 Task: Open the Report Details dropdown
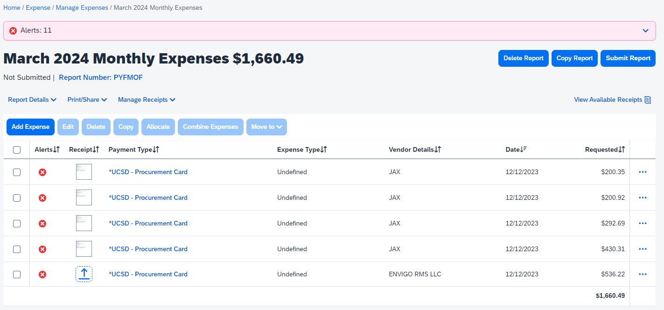point(32,100)
